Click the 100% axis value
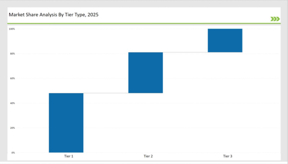This screenshot has height=164, width=288. tap(12, 29)
